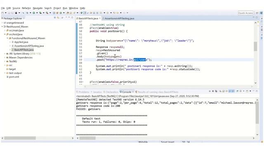Launch the Debug bug icon in toolbar
Viewport: 264px width, 149px height.
27,13
